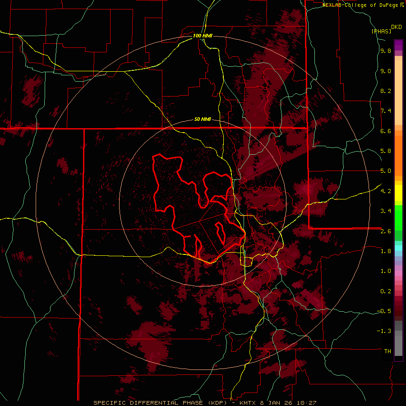Pick the purple swatch at color bar top

(x=398, y=45)
